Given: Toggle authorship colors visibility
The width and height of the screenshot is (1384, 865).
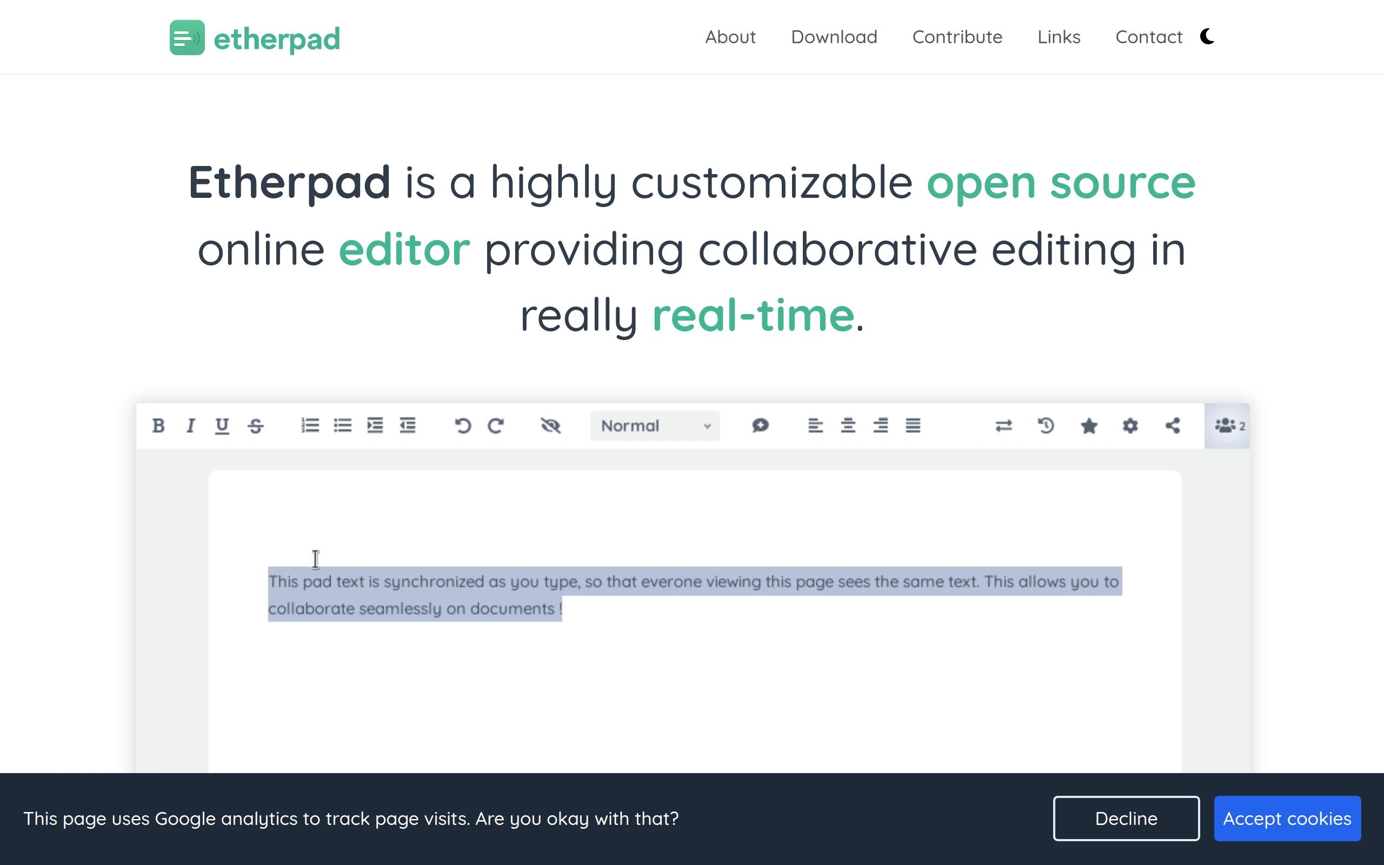Looking at the screenshot, I should coord(550,425).
